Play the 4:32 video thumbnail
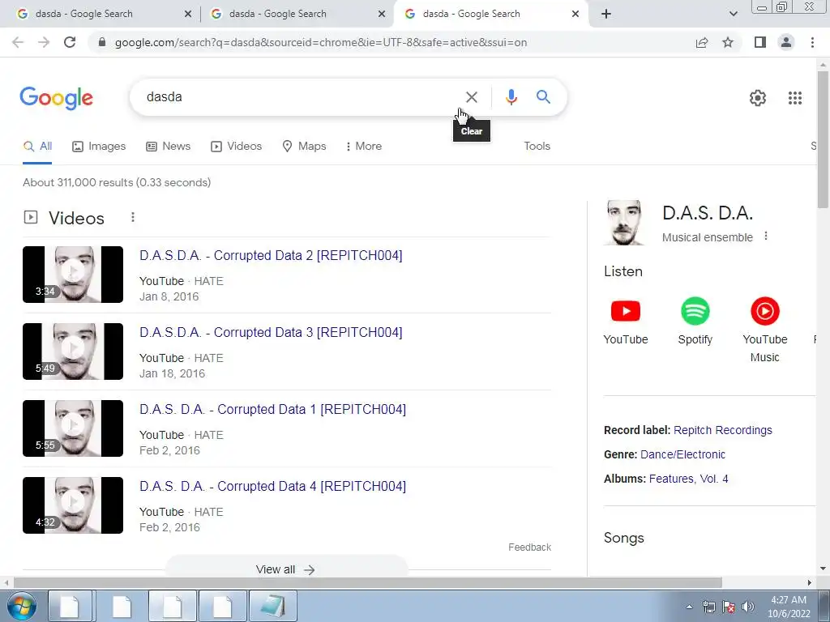830x622 pixels. 73,505
